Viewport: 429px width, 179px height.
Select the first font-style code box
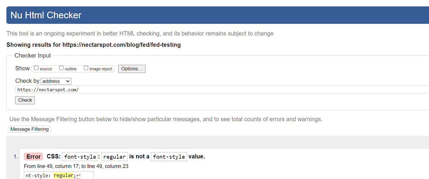pyautogui.click(x=80, y=157)
